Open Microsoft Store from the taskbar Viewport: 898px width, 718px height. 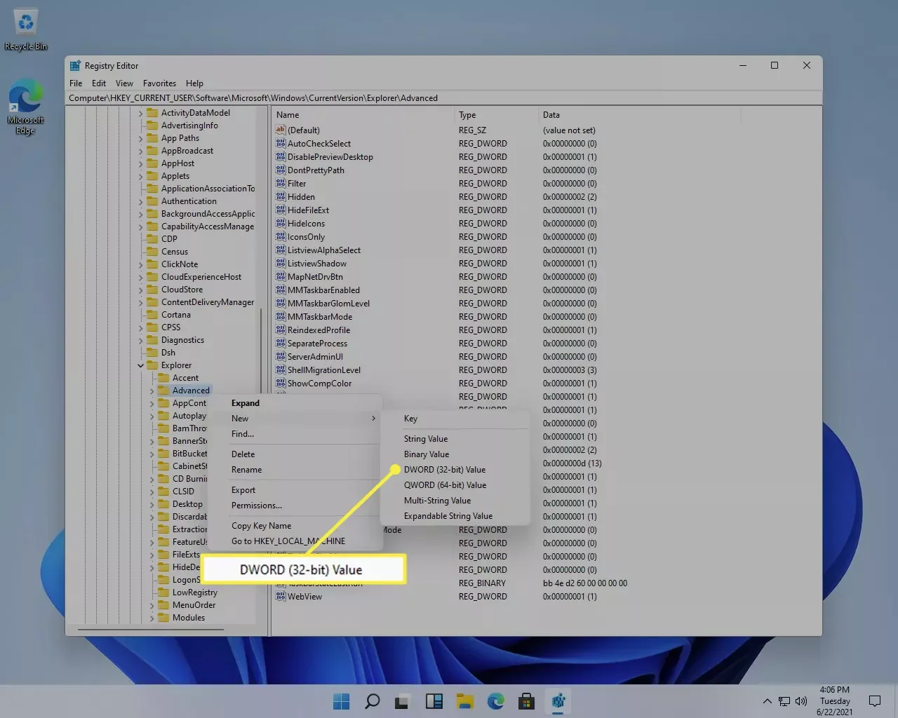527,701
